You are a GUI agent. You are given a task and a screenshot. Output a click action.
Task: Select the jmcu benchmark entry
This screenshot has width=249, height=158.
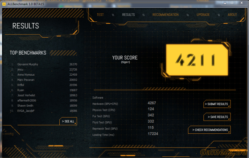[x=20, y=70]
